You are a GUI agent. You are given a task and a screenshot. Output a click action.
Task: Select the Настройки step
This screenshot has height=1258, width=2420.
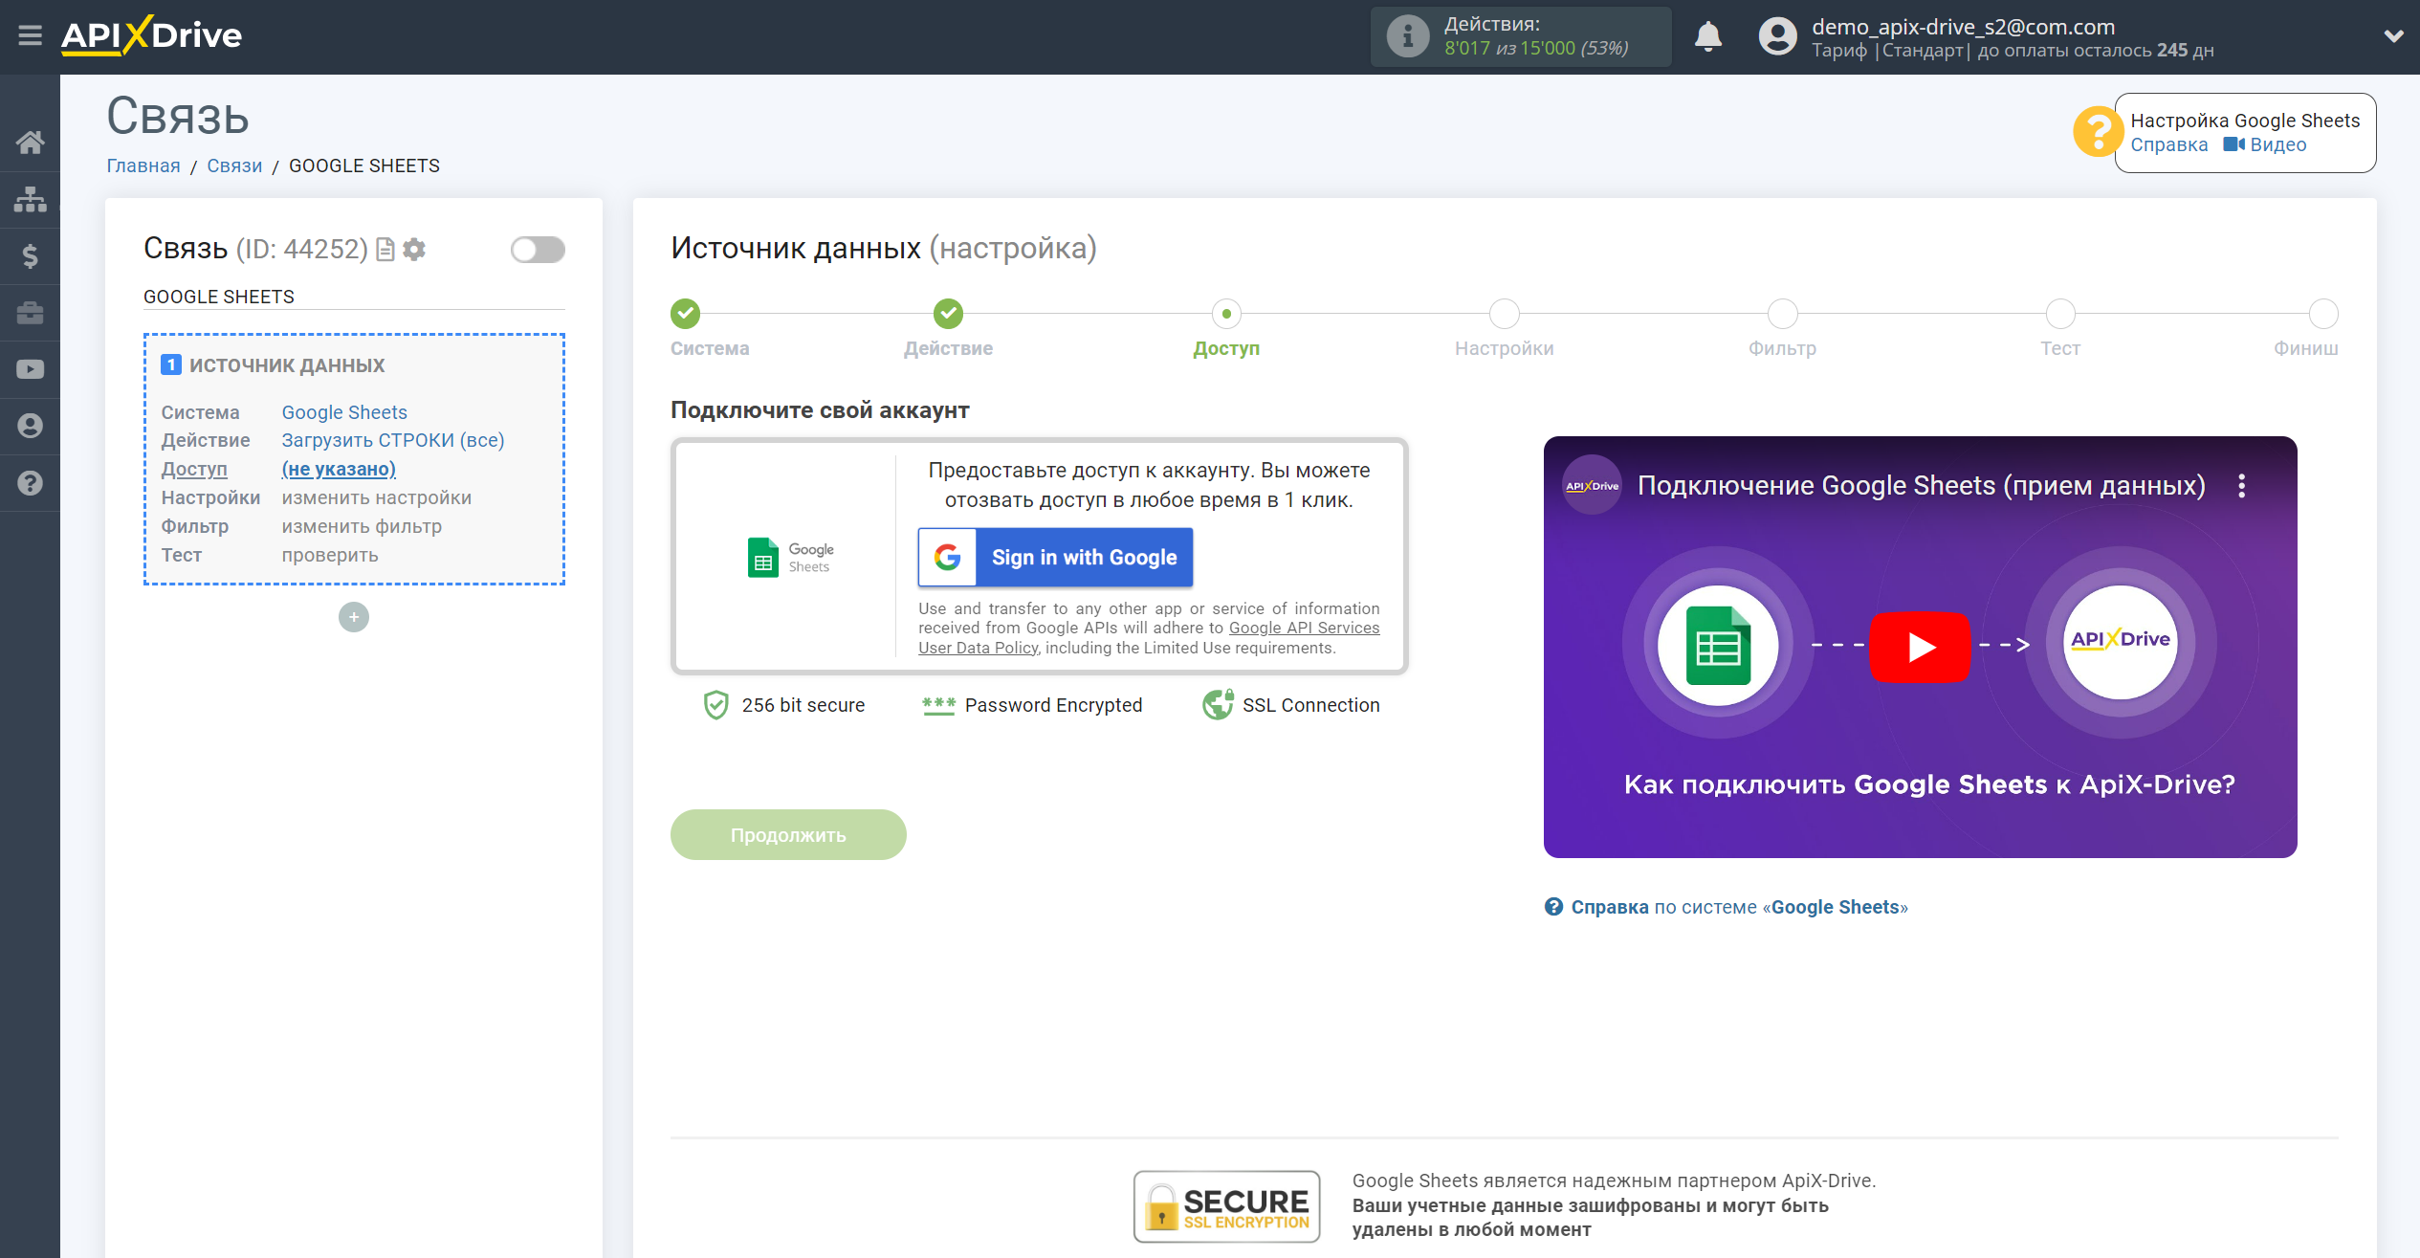click(1505, 313)
